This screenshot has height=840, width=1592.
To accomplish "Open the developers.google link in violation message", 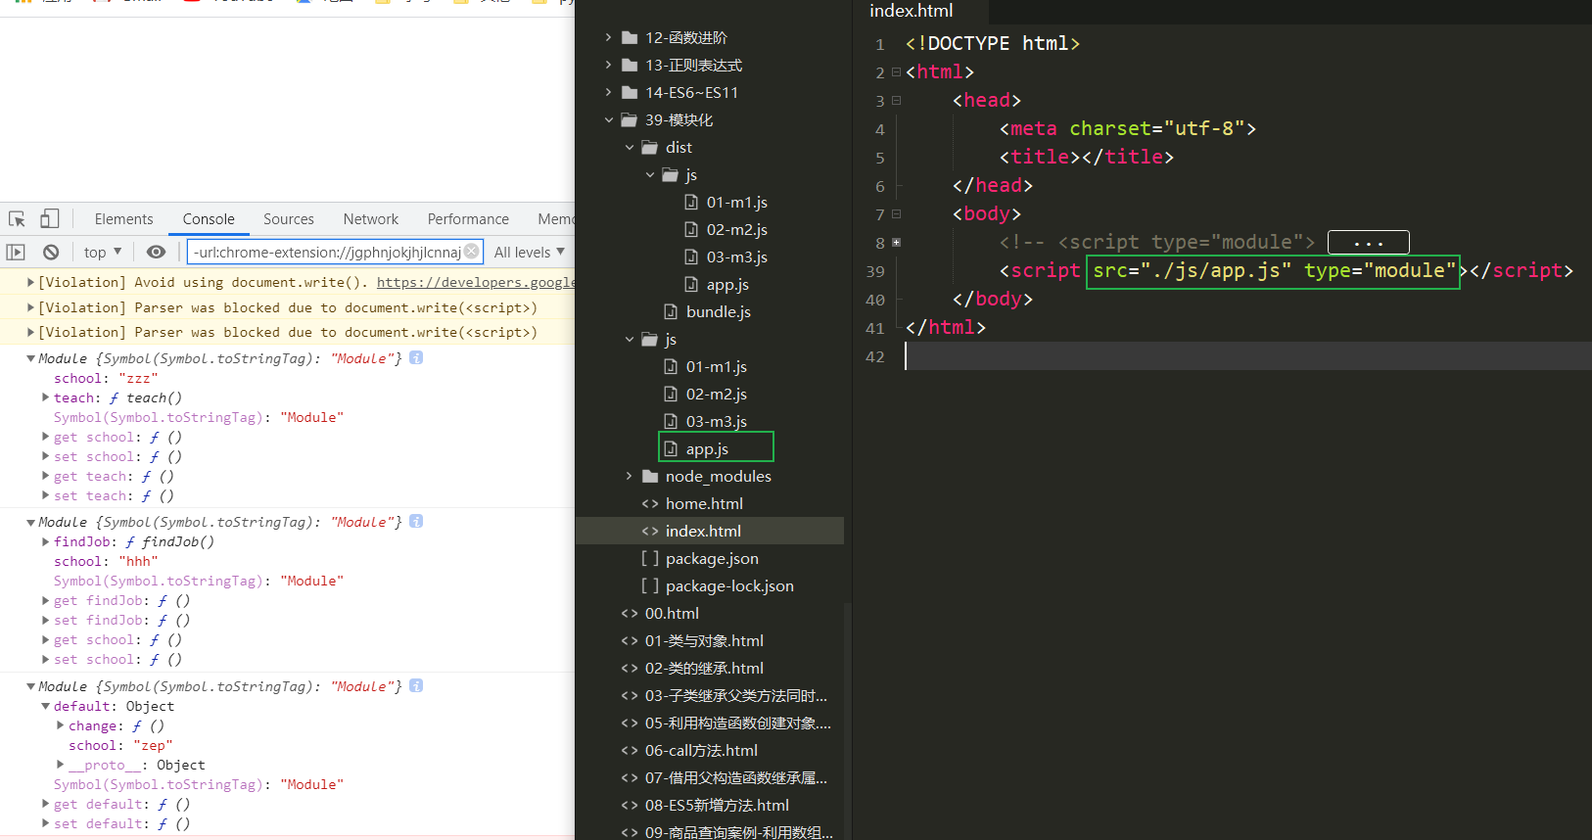I will pos(475,282).
